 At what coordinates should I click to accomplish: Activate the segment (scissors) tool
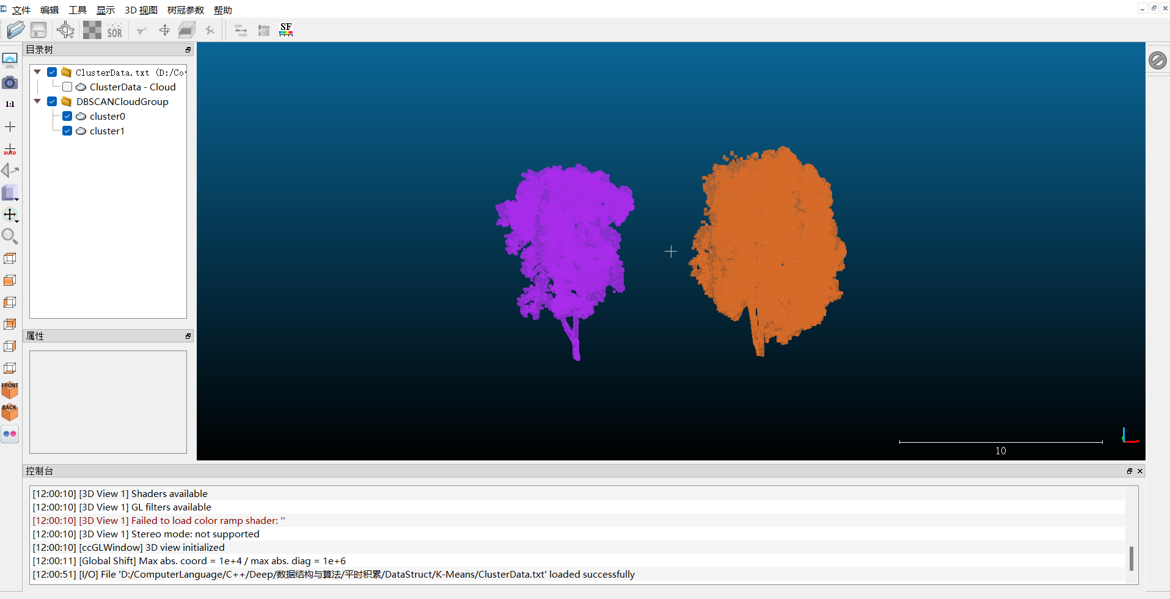pos(141,29)
